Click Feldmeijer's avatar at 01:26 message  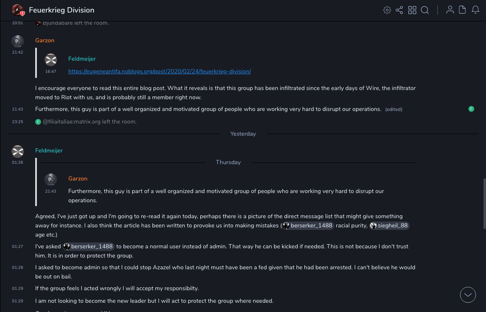pyautogui.click(x=18, y=151)
